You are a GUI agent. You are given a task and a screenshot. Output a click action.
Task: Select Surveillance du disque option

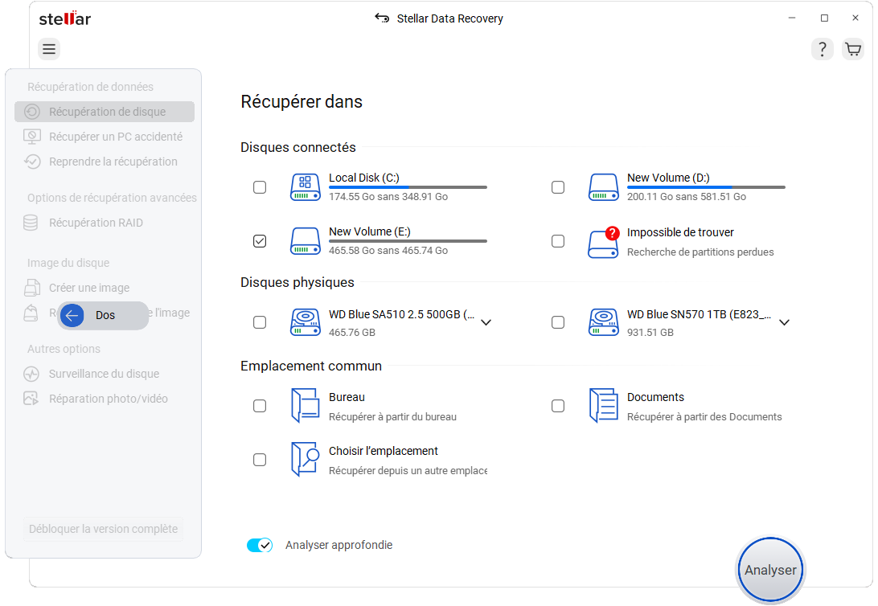[105, 374]
